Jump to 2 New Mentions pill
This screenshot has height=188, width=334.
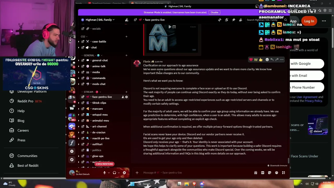[104, 164]
